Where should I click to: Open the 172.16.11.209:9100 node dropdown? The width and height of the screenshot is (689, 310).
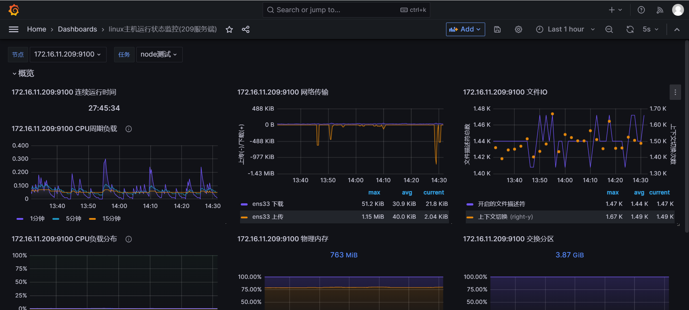point(68,54)
